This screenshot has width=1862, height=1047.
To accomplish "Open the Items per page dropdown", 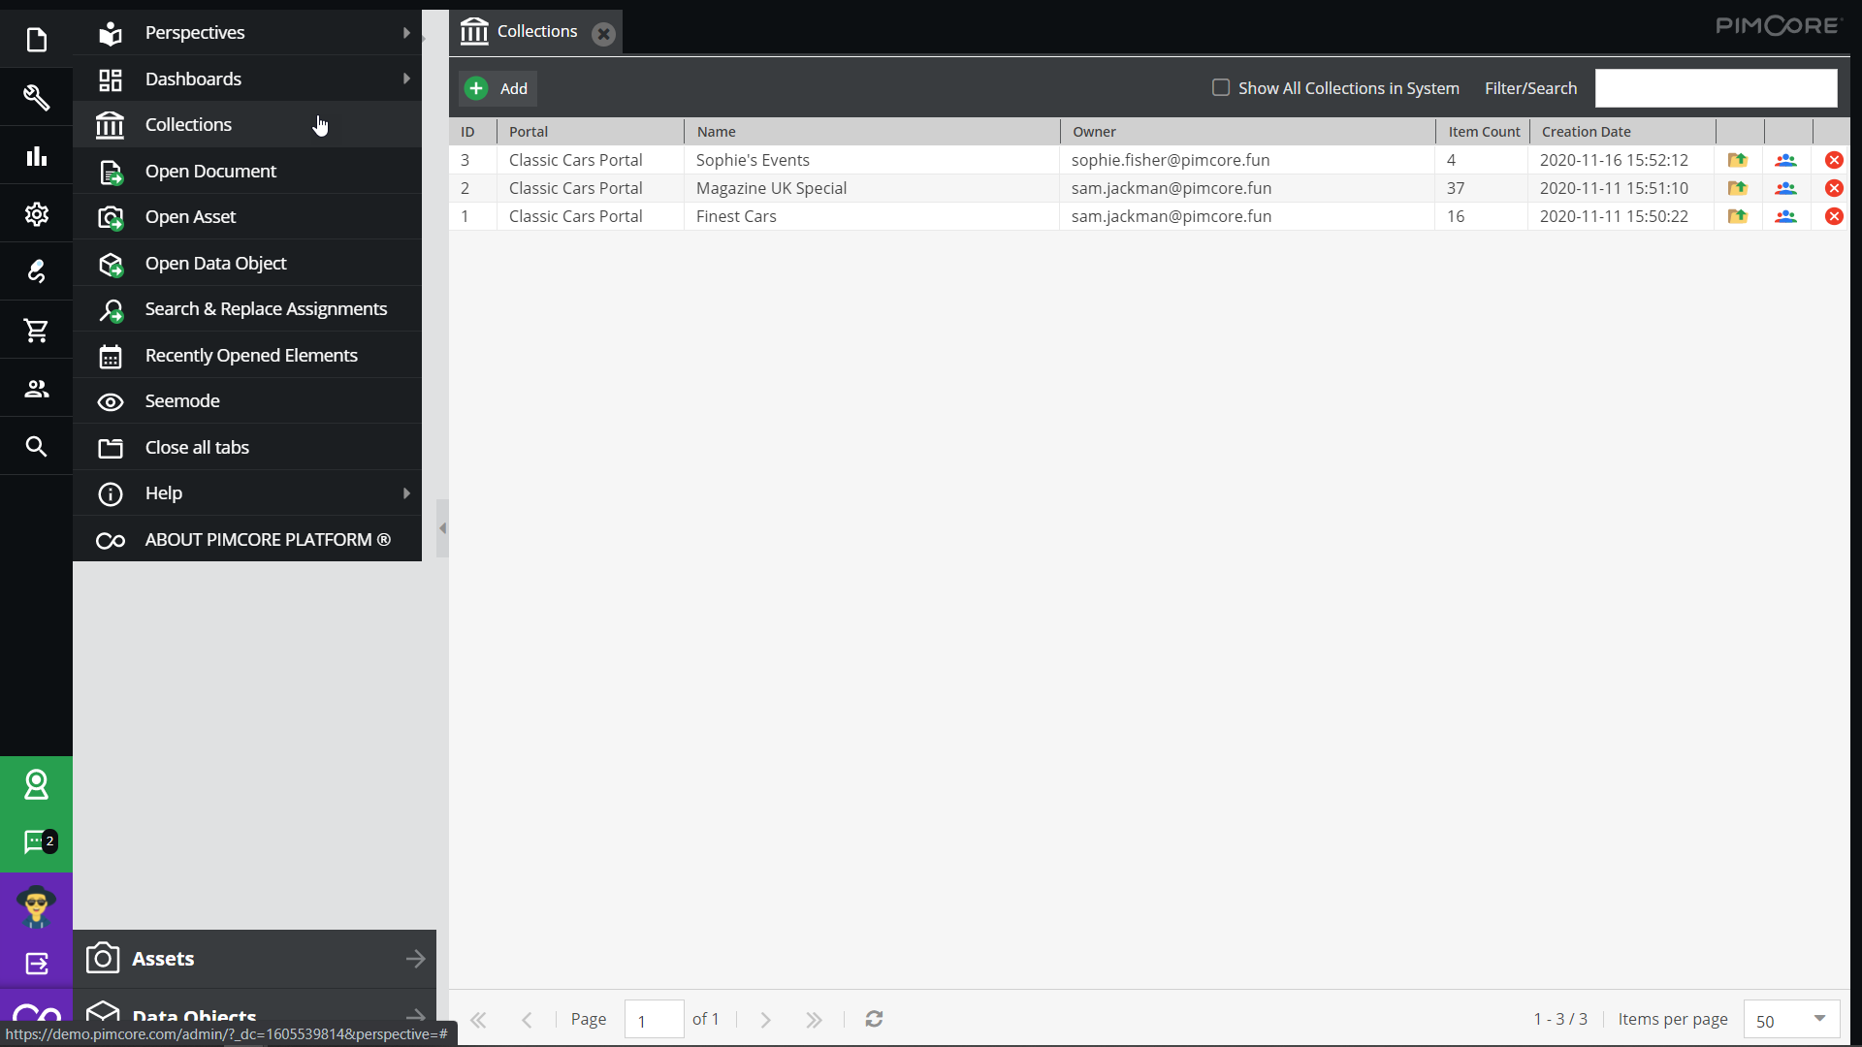I will pos(1819,1019).
